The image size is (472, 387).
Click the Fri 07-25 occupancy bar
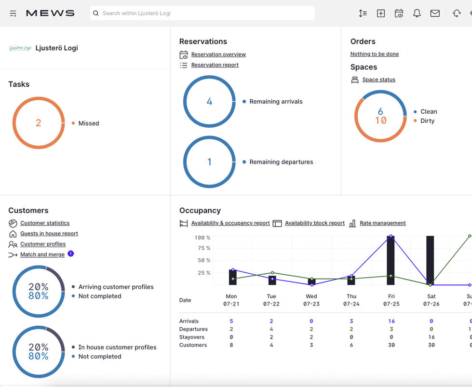391,260
